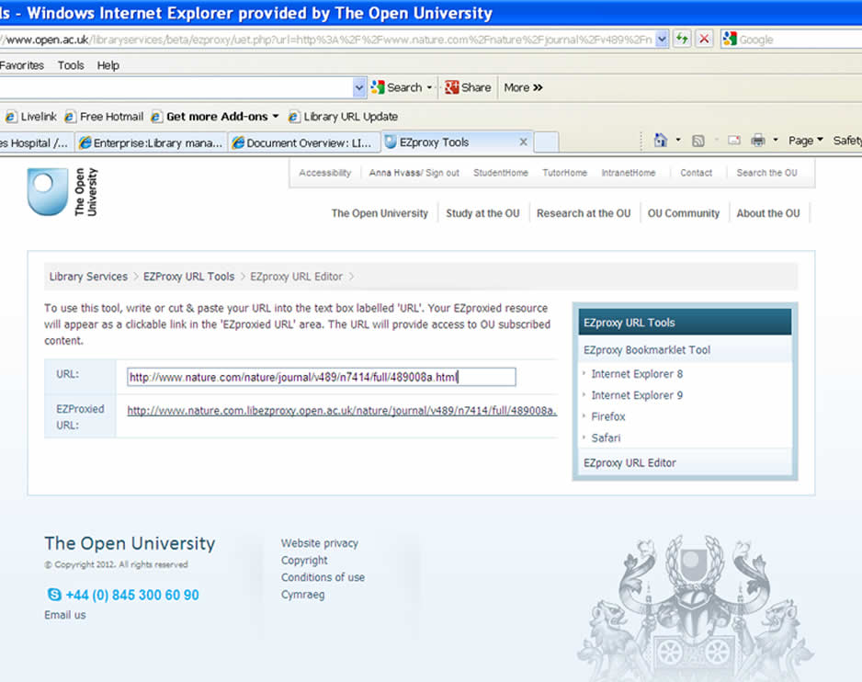Open the Favorites menu
This screenshot has height=682, width=862.
(x=21, y=65)
